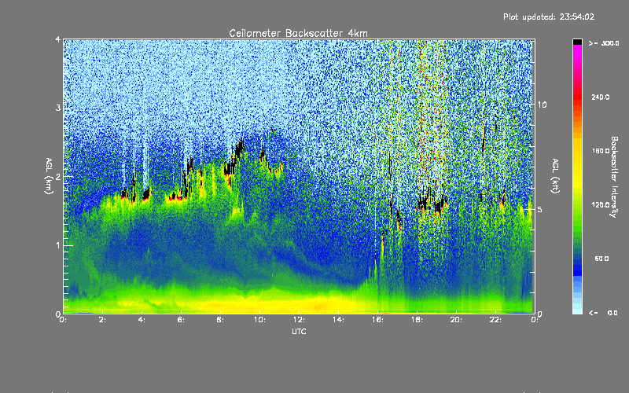Click the '240.0' colorbar value
This screenshot has width=629, height=393.
(x=601, y=97)
